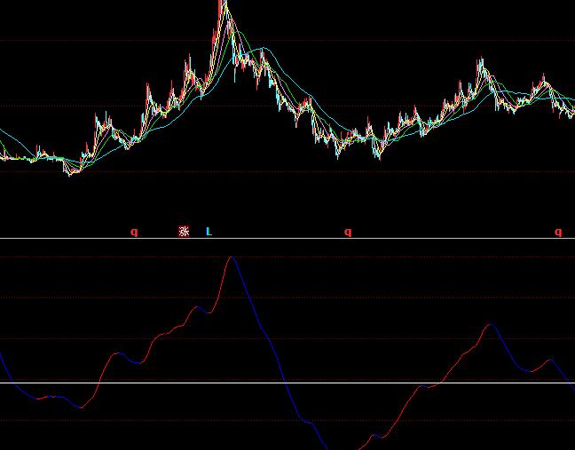The height and width of the screenshot is (450, 575).
Task: Click the middle red q marker
Action: pyautogui.click(x=348, y=232)
